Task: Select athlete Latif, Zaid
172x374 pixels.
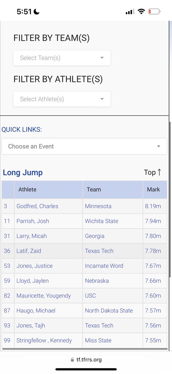Action: 29,251
